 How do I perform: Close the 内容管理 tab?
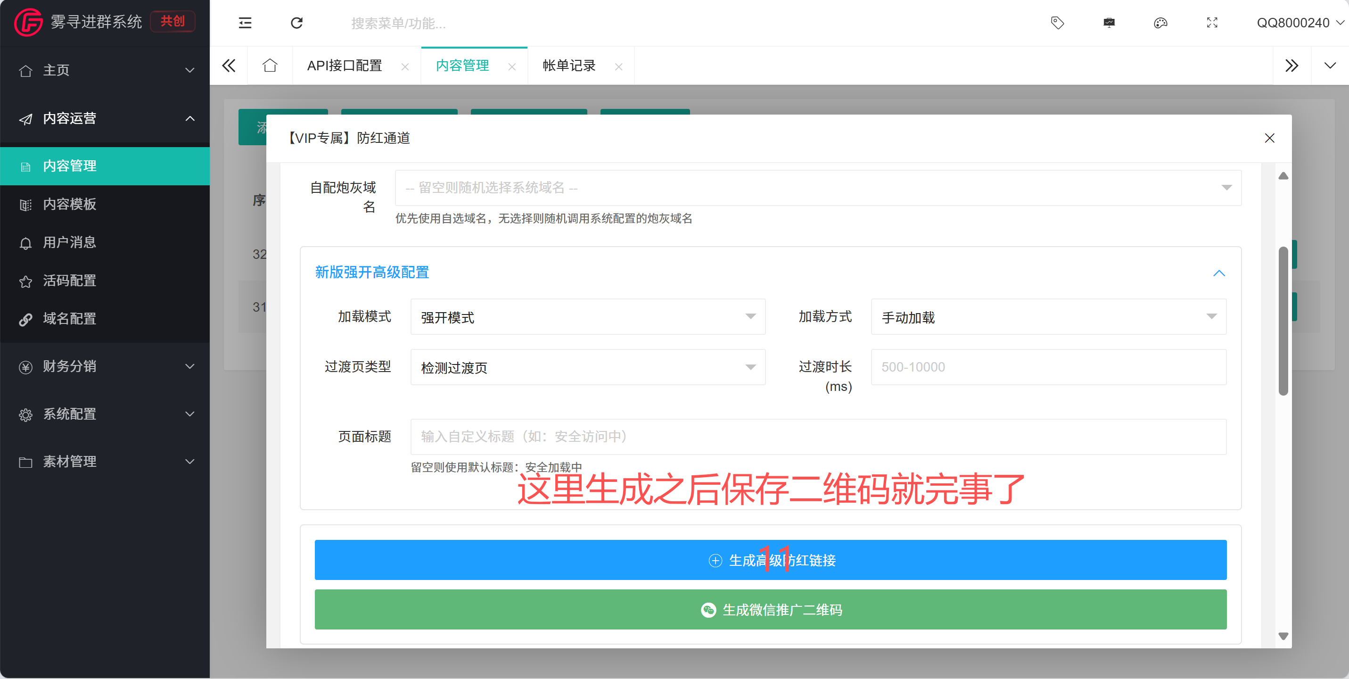(x=511, y=66)
